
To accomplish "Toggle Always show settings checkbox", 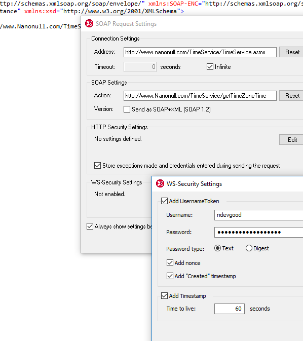I will tap(90, 226).
